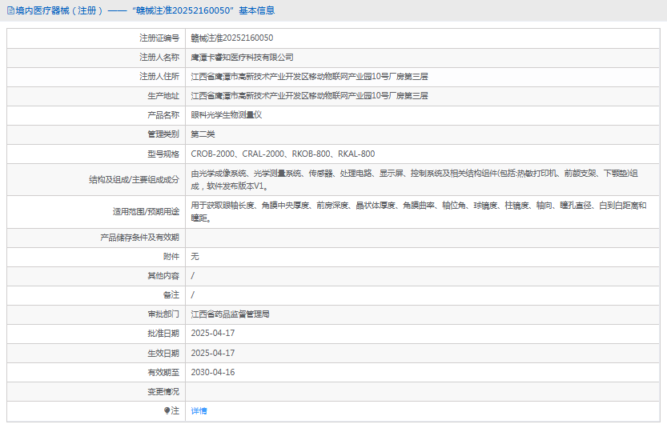667x428 pixels.
Task: Select product name 眼科光学生物测量仪
Action: tap(227, 115)
